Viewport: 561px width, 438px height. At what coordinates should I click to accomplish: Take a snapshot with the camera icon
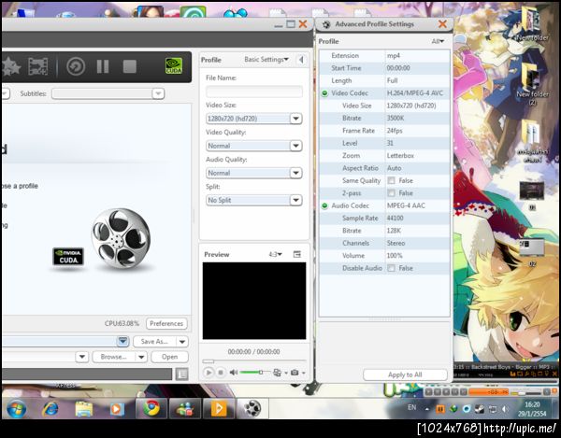point(295,373)
